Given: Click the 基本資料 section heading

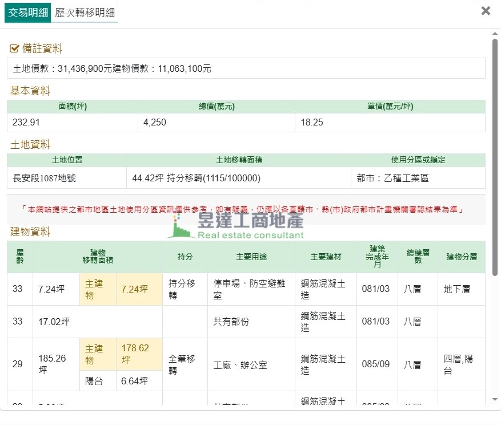Looking at the screenshot, I should pos(30,91).
